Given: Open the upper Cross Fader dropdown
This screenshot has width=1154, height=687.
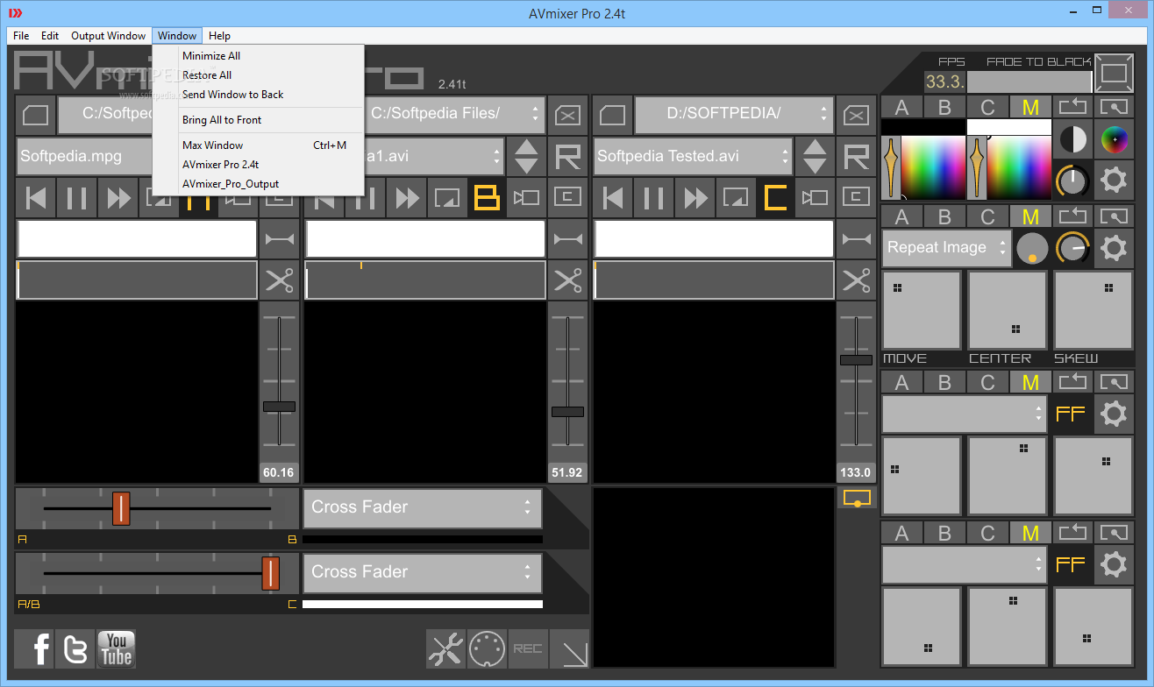Looking at the screenshot, I should (423, 507).
